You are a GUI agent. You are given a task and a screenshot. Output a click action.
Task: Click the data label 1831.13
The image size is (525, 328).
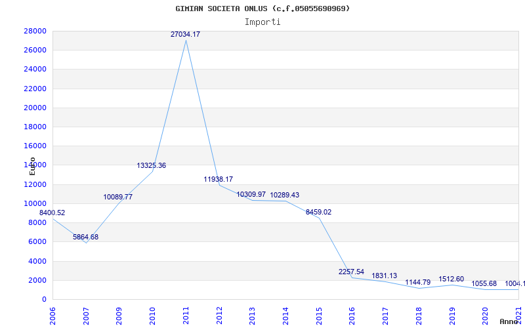tap(385, 276)
